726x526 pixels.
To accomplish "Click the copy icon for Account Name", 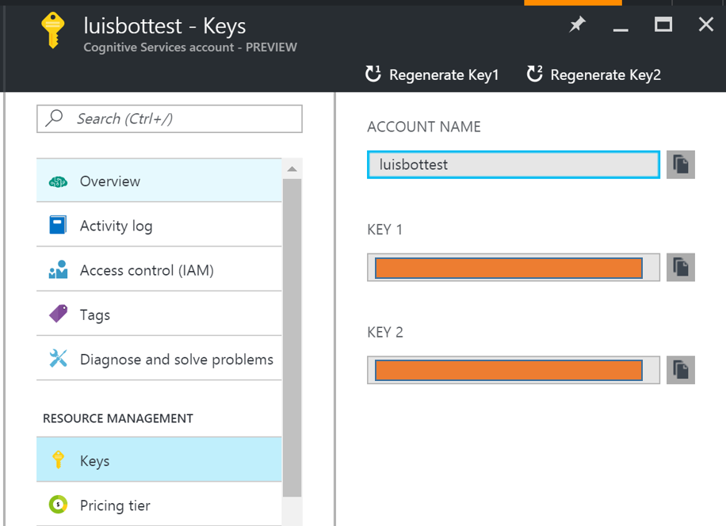I will click(680, 165).
